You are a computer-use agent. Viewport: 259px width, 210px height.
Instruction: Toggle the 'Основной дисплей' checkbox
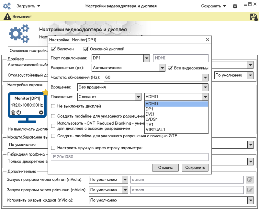[x=86, y=49]
